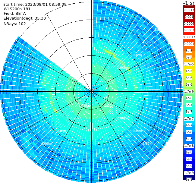Click the 4.00km label in the lower-right quadrant
This screenshot has height=183, width=195.
point(148,144)
